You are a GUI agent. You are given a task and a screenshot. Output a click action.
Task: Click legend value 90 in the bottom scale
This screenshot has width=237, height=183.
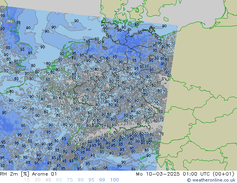[x=80, y=180]
